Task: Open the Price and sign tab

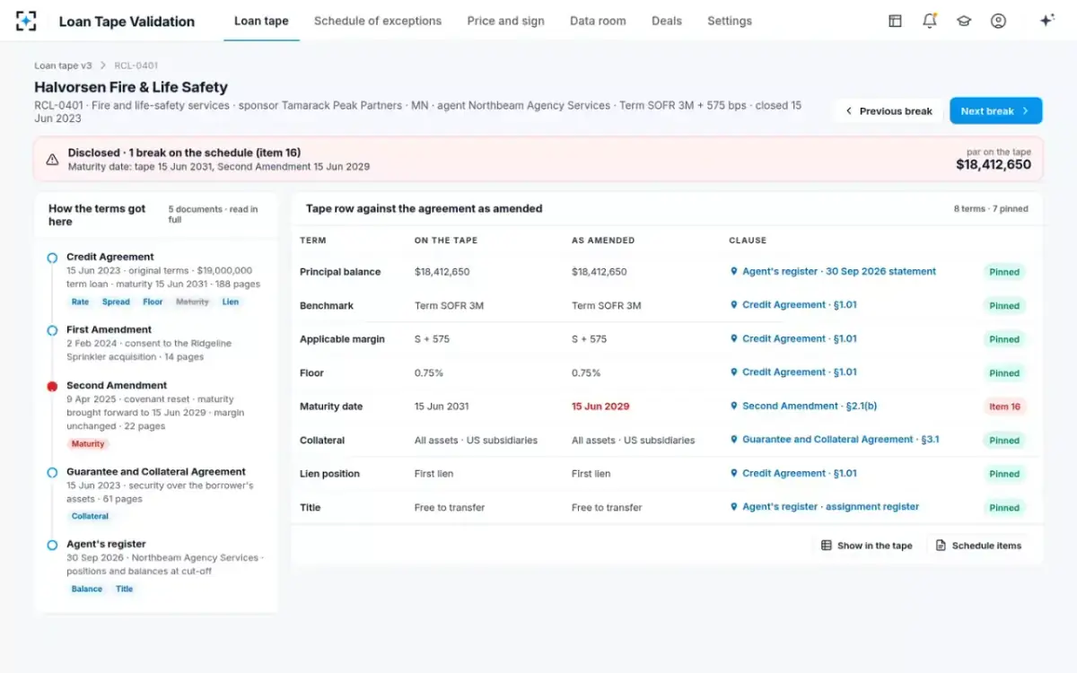Action: click(x=505, y=21)
